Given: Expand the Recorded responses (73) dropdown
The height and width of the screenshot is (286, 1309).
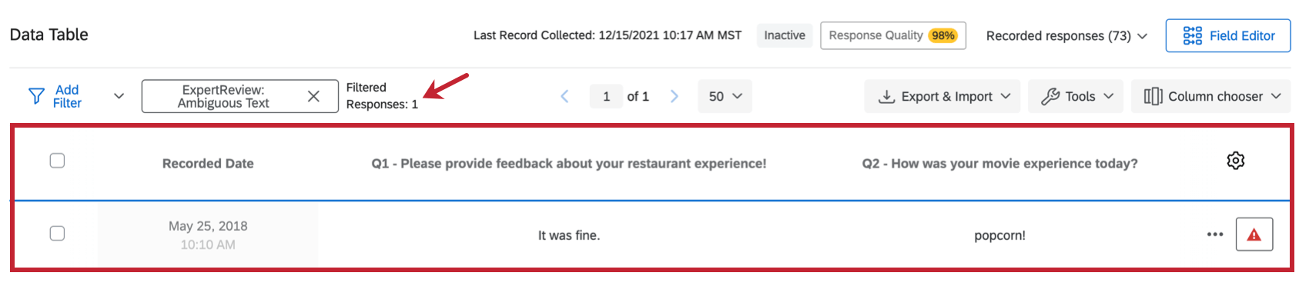Looking at the screenshot, I should tap(1066, 36).
